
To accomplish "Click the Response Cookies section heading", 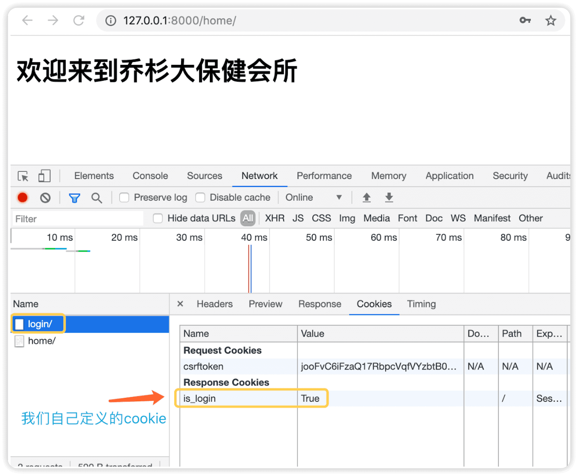I will pos(226,382).
